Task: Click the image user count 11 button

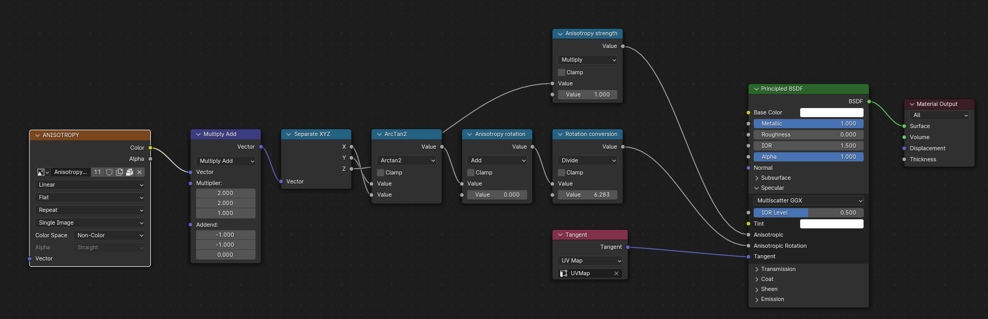Action: [98, 172]
